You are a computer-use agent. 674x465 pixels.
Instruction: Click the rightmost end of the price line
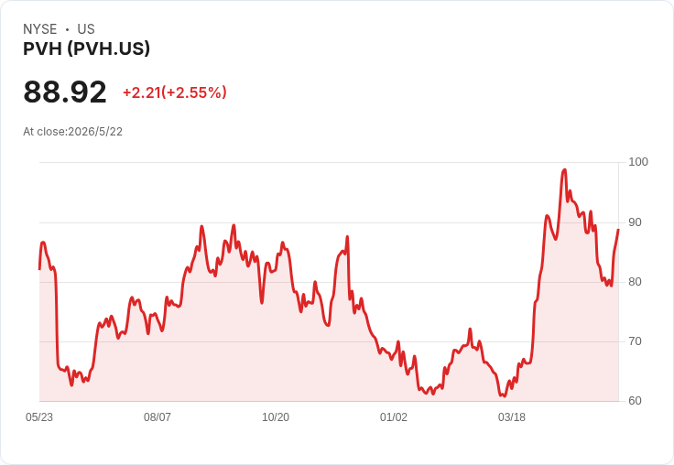(x=618, y=230)
